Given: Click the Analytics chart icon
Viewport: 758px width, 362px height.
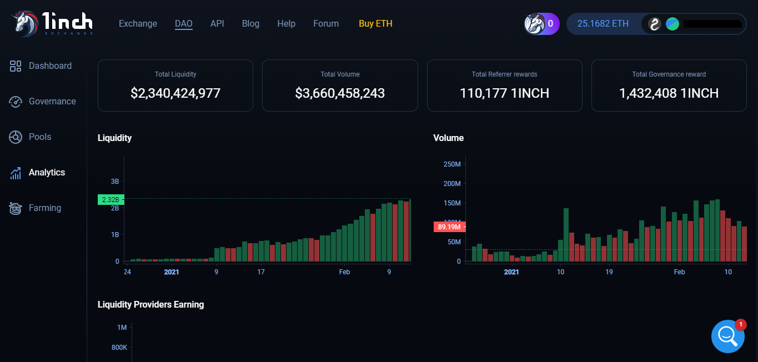Looking at the screenshot, I should pyautogui.click(x=16, y=173).
